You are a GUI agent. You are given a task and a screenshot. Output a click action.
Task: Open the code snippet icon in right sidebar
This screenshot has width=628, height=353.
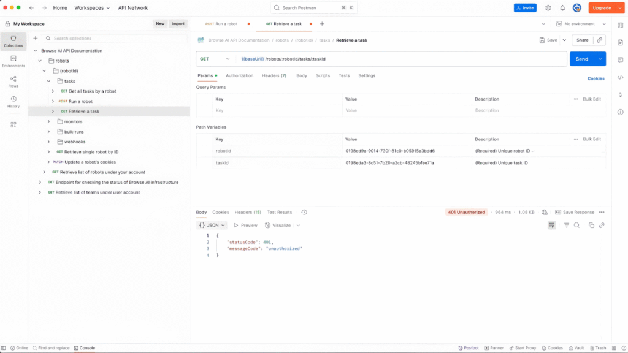621,77
